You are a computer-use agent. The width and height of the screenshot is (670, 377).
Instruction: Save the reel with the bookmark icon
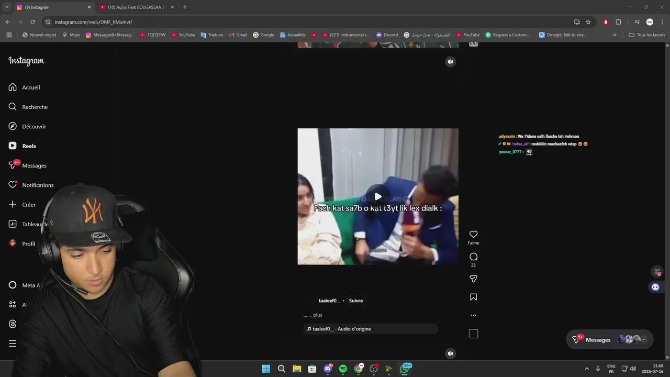click(x=473, y=297)
